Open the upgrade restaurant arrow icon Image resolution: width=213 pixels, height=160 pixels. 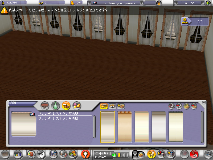[171, 154]
